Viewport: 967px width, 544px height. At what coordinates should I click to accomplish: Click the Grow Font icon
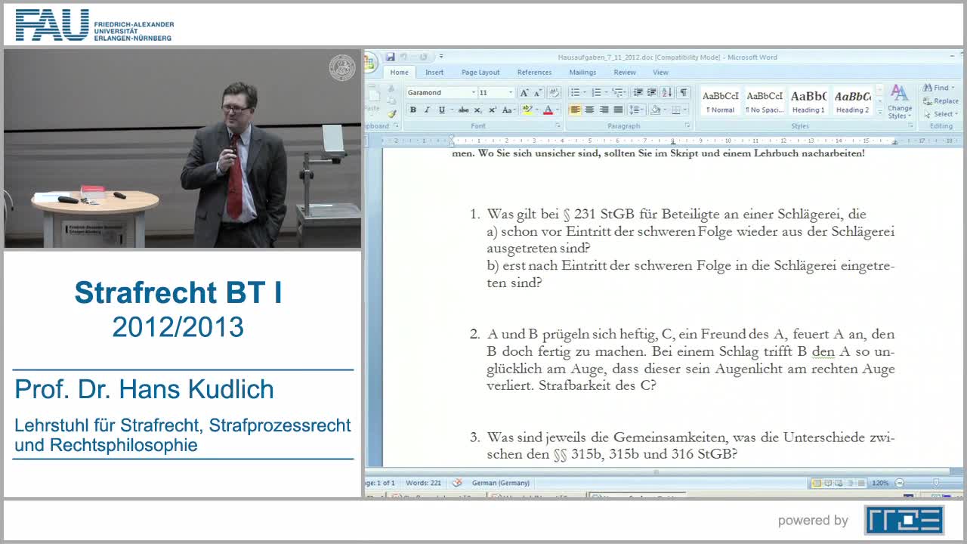tap(524, 92)
